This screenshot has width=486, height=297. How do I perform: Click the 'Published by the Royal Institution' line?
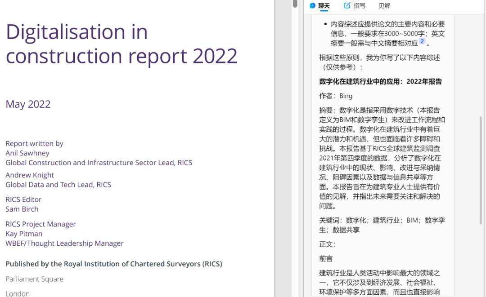tap(114, 264)
